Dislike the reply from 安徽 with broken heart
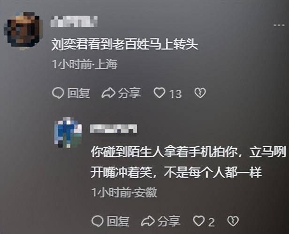Viewport: 289px width, 234px height. tap(233, 221)
